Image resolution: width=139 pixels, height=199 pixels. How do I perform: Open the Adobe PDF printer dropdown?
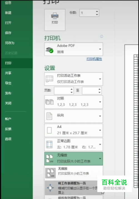74,49
